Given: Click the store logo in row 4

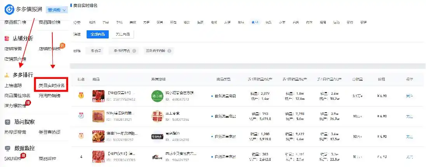Looking at the screenshot, I should (x=157, y=157).
